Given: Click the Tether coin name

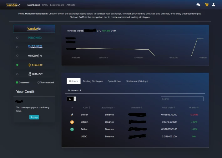Looking at the screenshot, I should [x=84, y=129].
